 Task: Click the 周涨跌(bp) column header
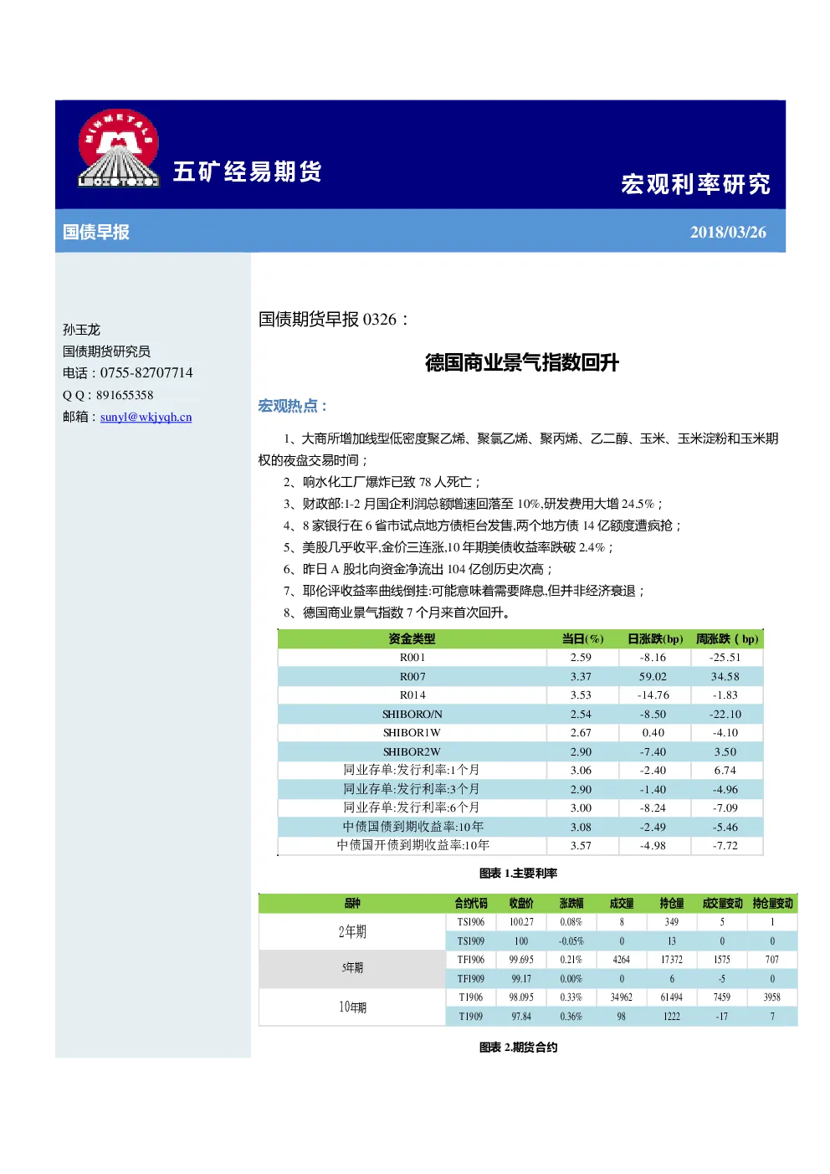pyautogui.click(x=727, y=638)
